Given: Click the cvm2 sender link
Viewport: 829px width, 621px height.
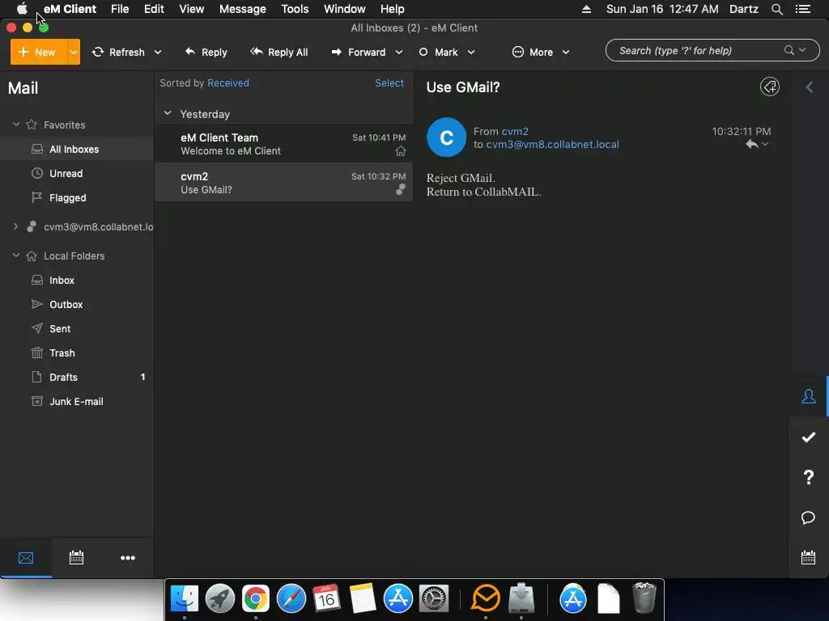Looking at the screenshot, I should (515, 131).
